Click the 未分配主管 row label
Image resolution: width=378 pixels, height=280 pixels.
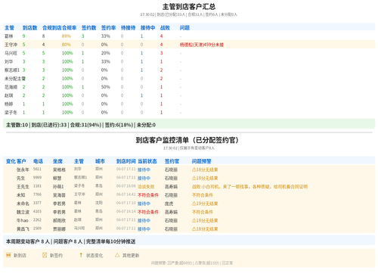15,79
